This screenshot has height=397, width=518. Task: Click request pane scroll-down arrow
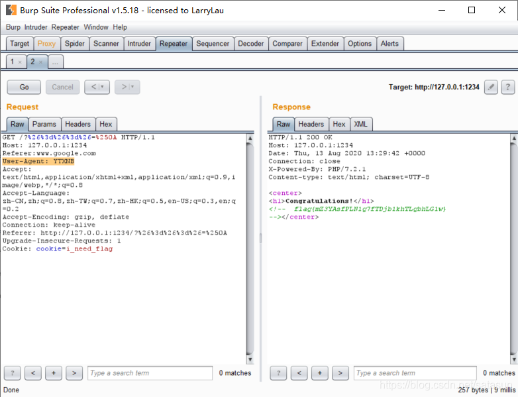250,359
